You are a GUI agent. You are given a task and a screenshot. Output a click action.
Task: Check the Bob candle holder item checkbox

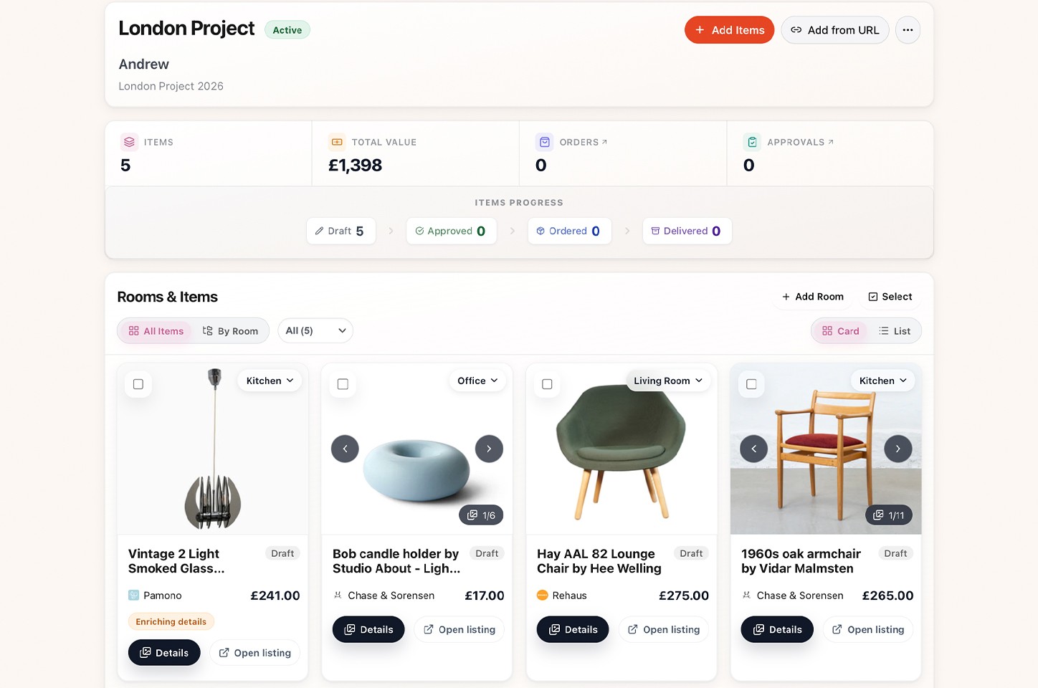click(x=343, y=384)
